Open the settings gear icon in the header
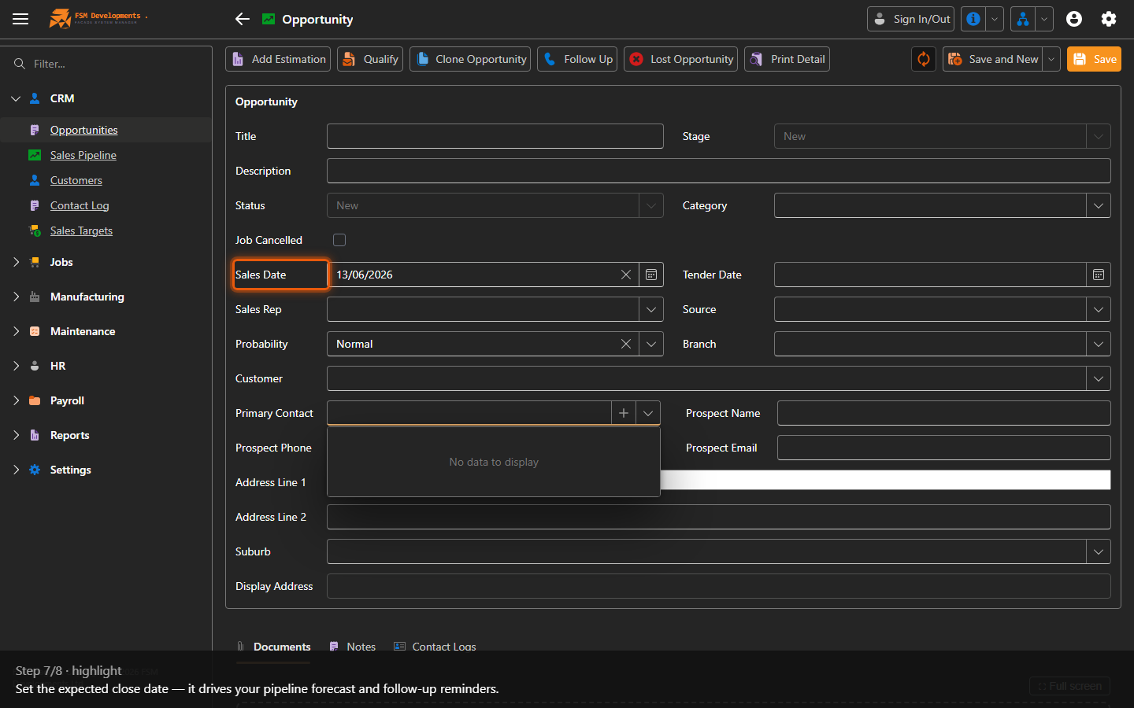This screenshot has height=708, width=1134. [x=1109, y=19]
